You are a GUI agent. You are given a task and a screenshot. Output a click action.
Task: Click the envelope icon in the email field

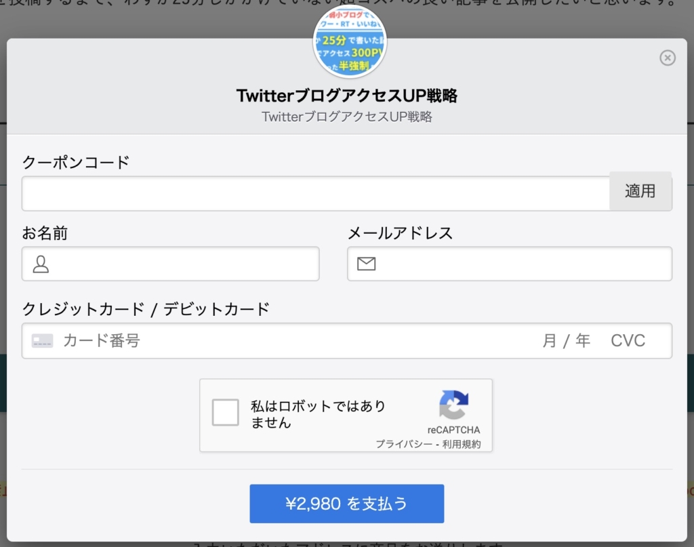[367, 264]
